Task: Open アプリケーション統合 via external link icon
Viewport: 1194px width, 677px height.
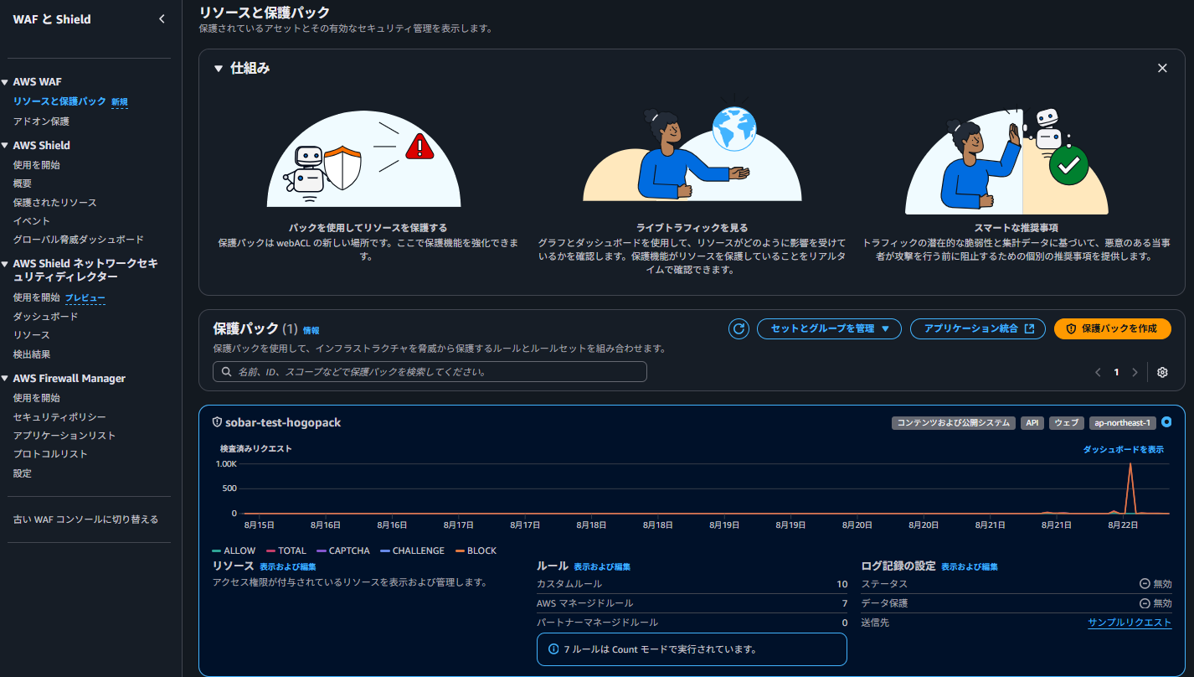Action: click(1028, 328)
